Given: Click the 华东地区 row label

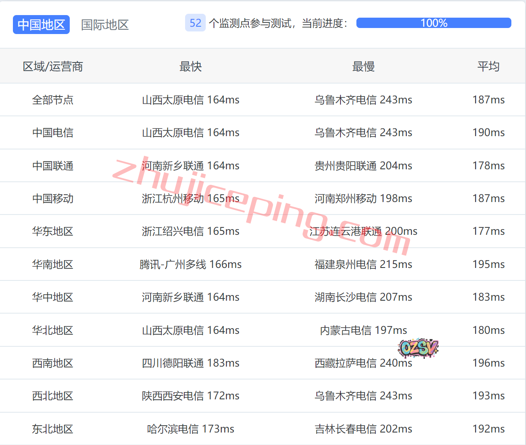Looking at the screenshot, I should (x=53, y=231).
